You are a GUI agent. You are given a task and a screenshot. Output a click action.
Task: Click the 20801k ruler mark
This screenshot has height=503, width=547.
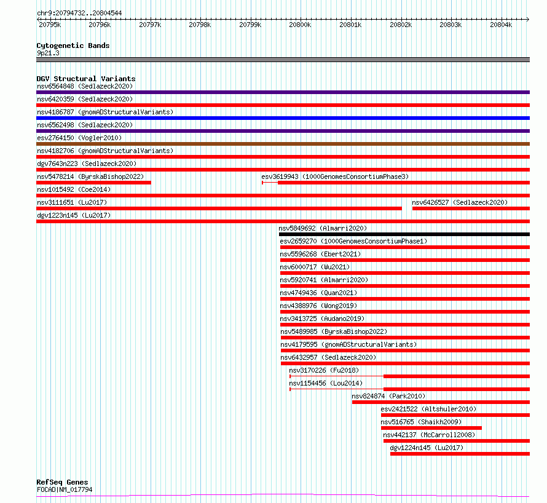[350, 25]
